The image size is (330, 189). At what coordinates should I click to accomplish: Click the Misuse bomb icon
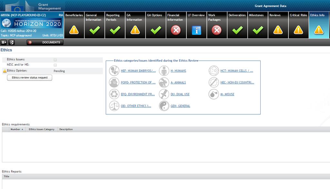point(214,94)
